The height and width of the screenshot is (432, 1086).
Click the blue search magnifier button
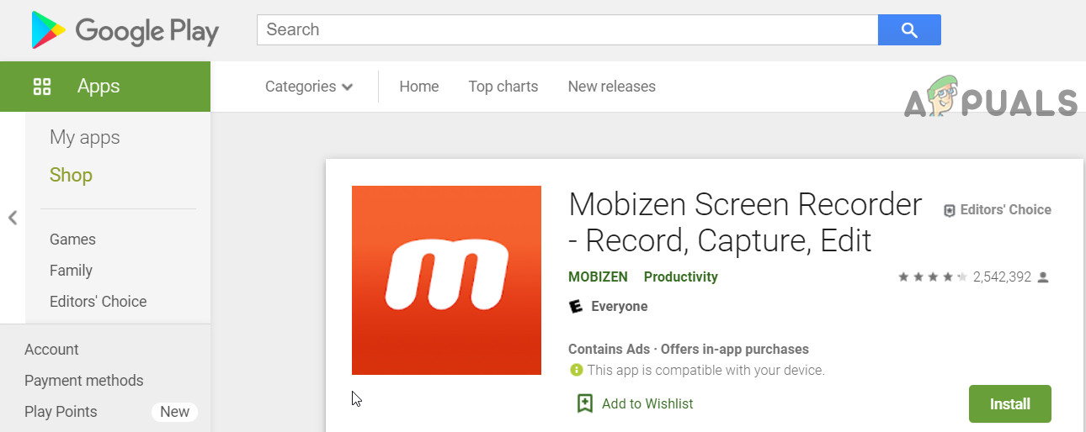tap(908, 30)
